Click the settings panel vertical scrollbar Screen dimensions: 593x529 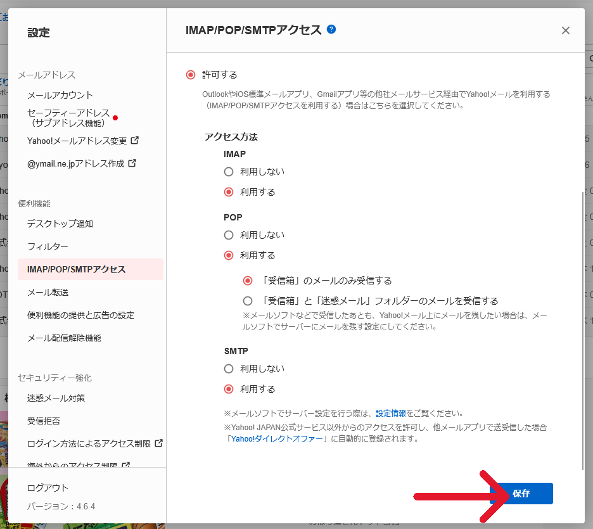click(583, 329)
